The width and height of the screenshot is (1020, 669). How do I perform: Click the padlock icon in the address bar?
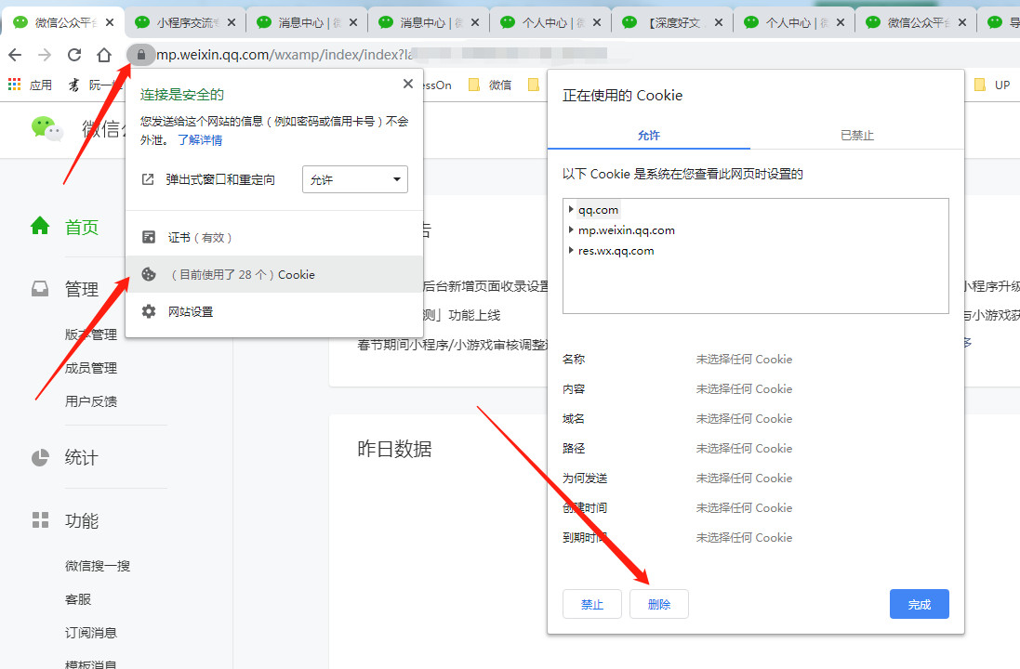click(140, 55)
